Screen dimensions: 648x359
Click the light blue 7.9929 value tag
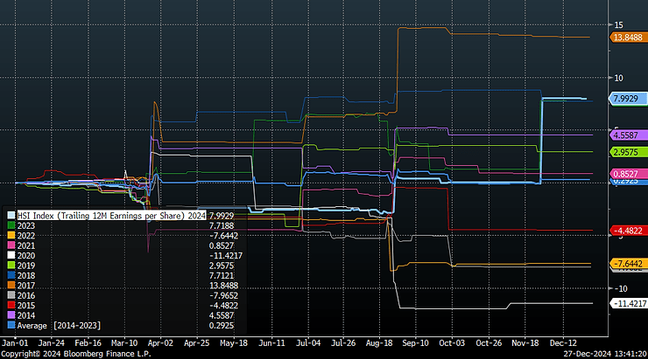click(x=625, y=100)
